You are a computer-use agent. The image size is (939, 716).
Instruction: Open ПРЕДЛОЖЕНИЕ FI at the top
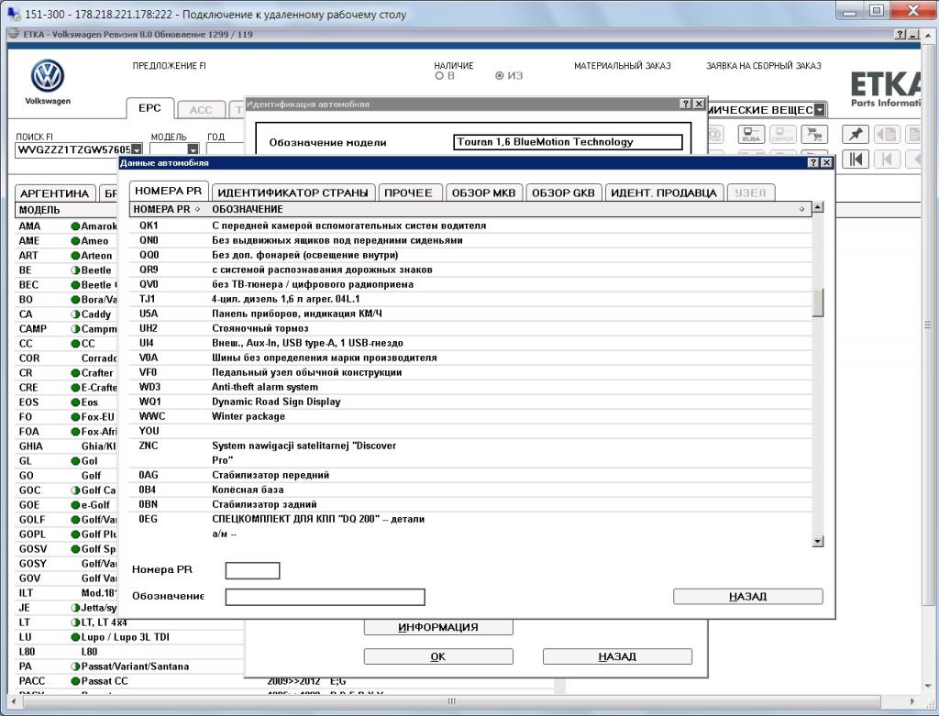[170, 66]
